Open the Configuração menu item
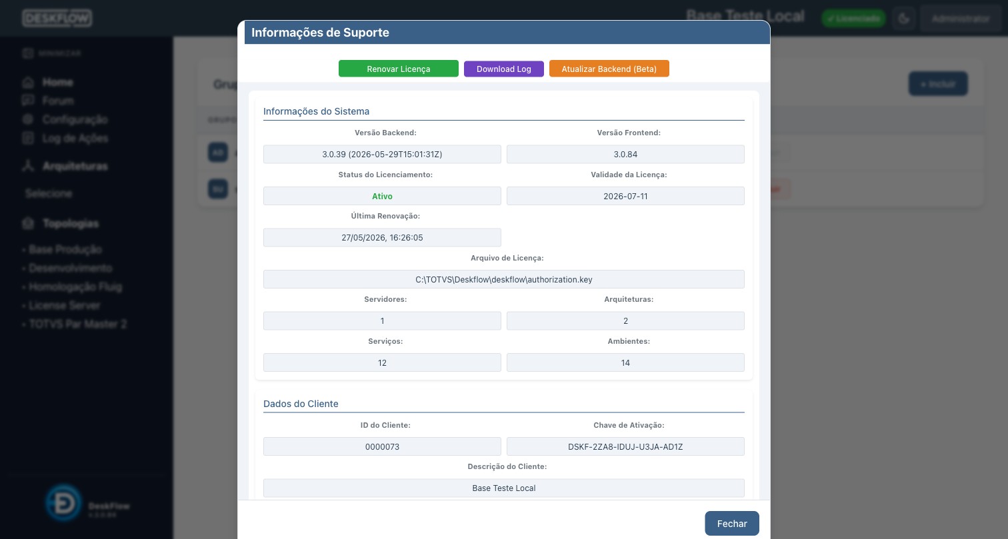1008x539 pixels. [x=75, y=119]
